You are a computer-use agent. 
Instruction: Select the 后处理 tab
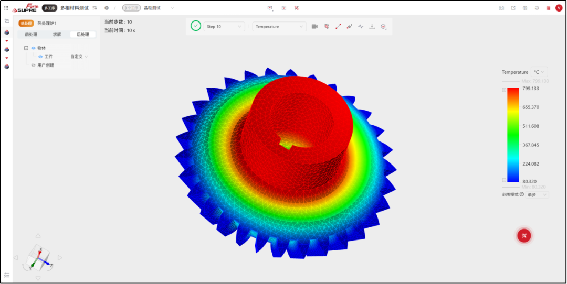83,35
